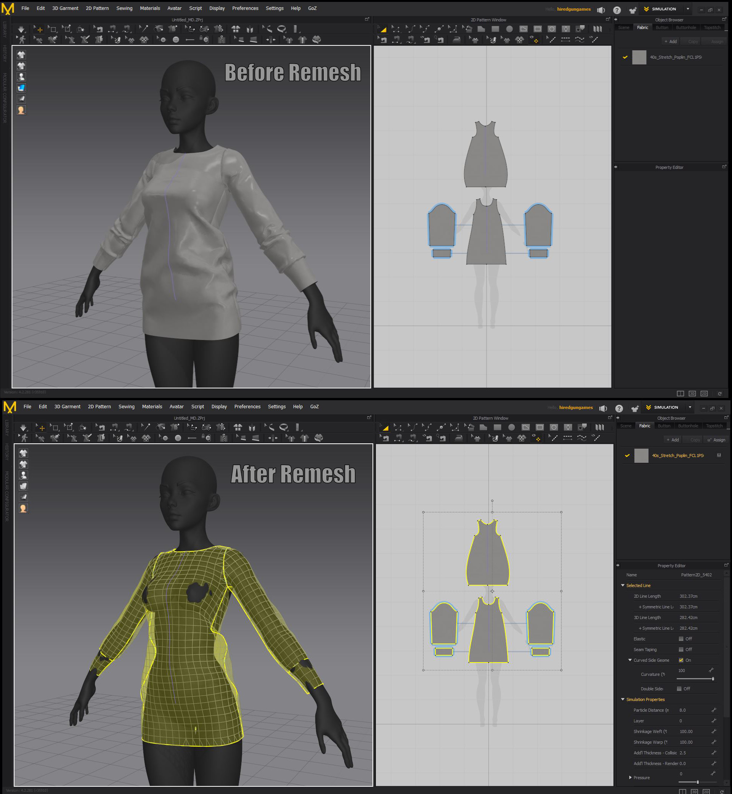
Task: Expand the Pressure property group
Action: point(631,777)
